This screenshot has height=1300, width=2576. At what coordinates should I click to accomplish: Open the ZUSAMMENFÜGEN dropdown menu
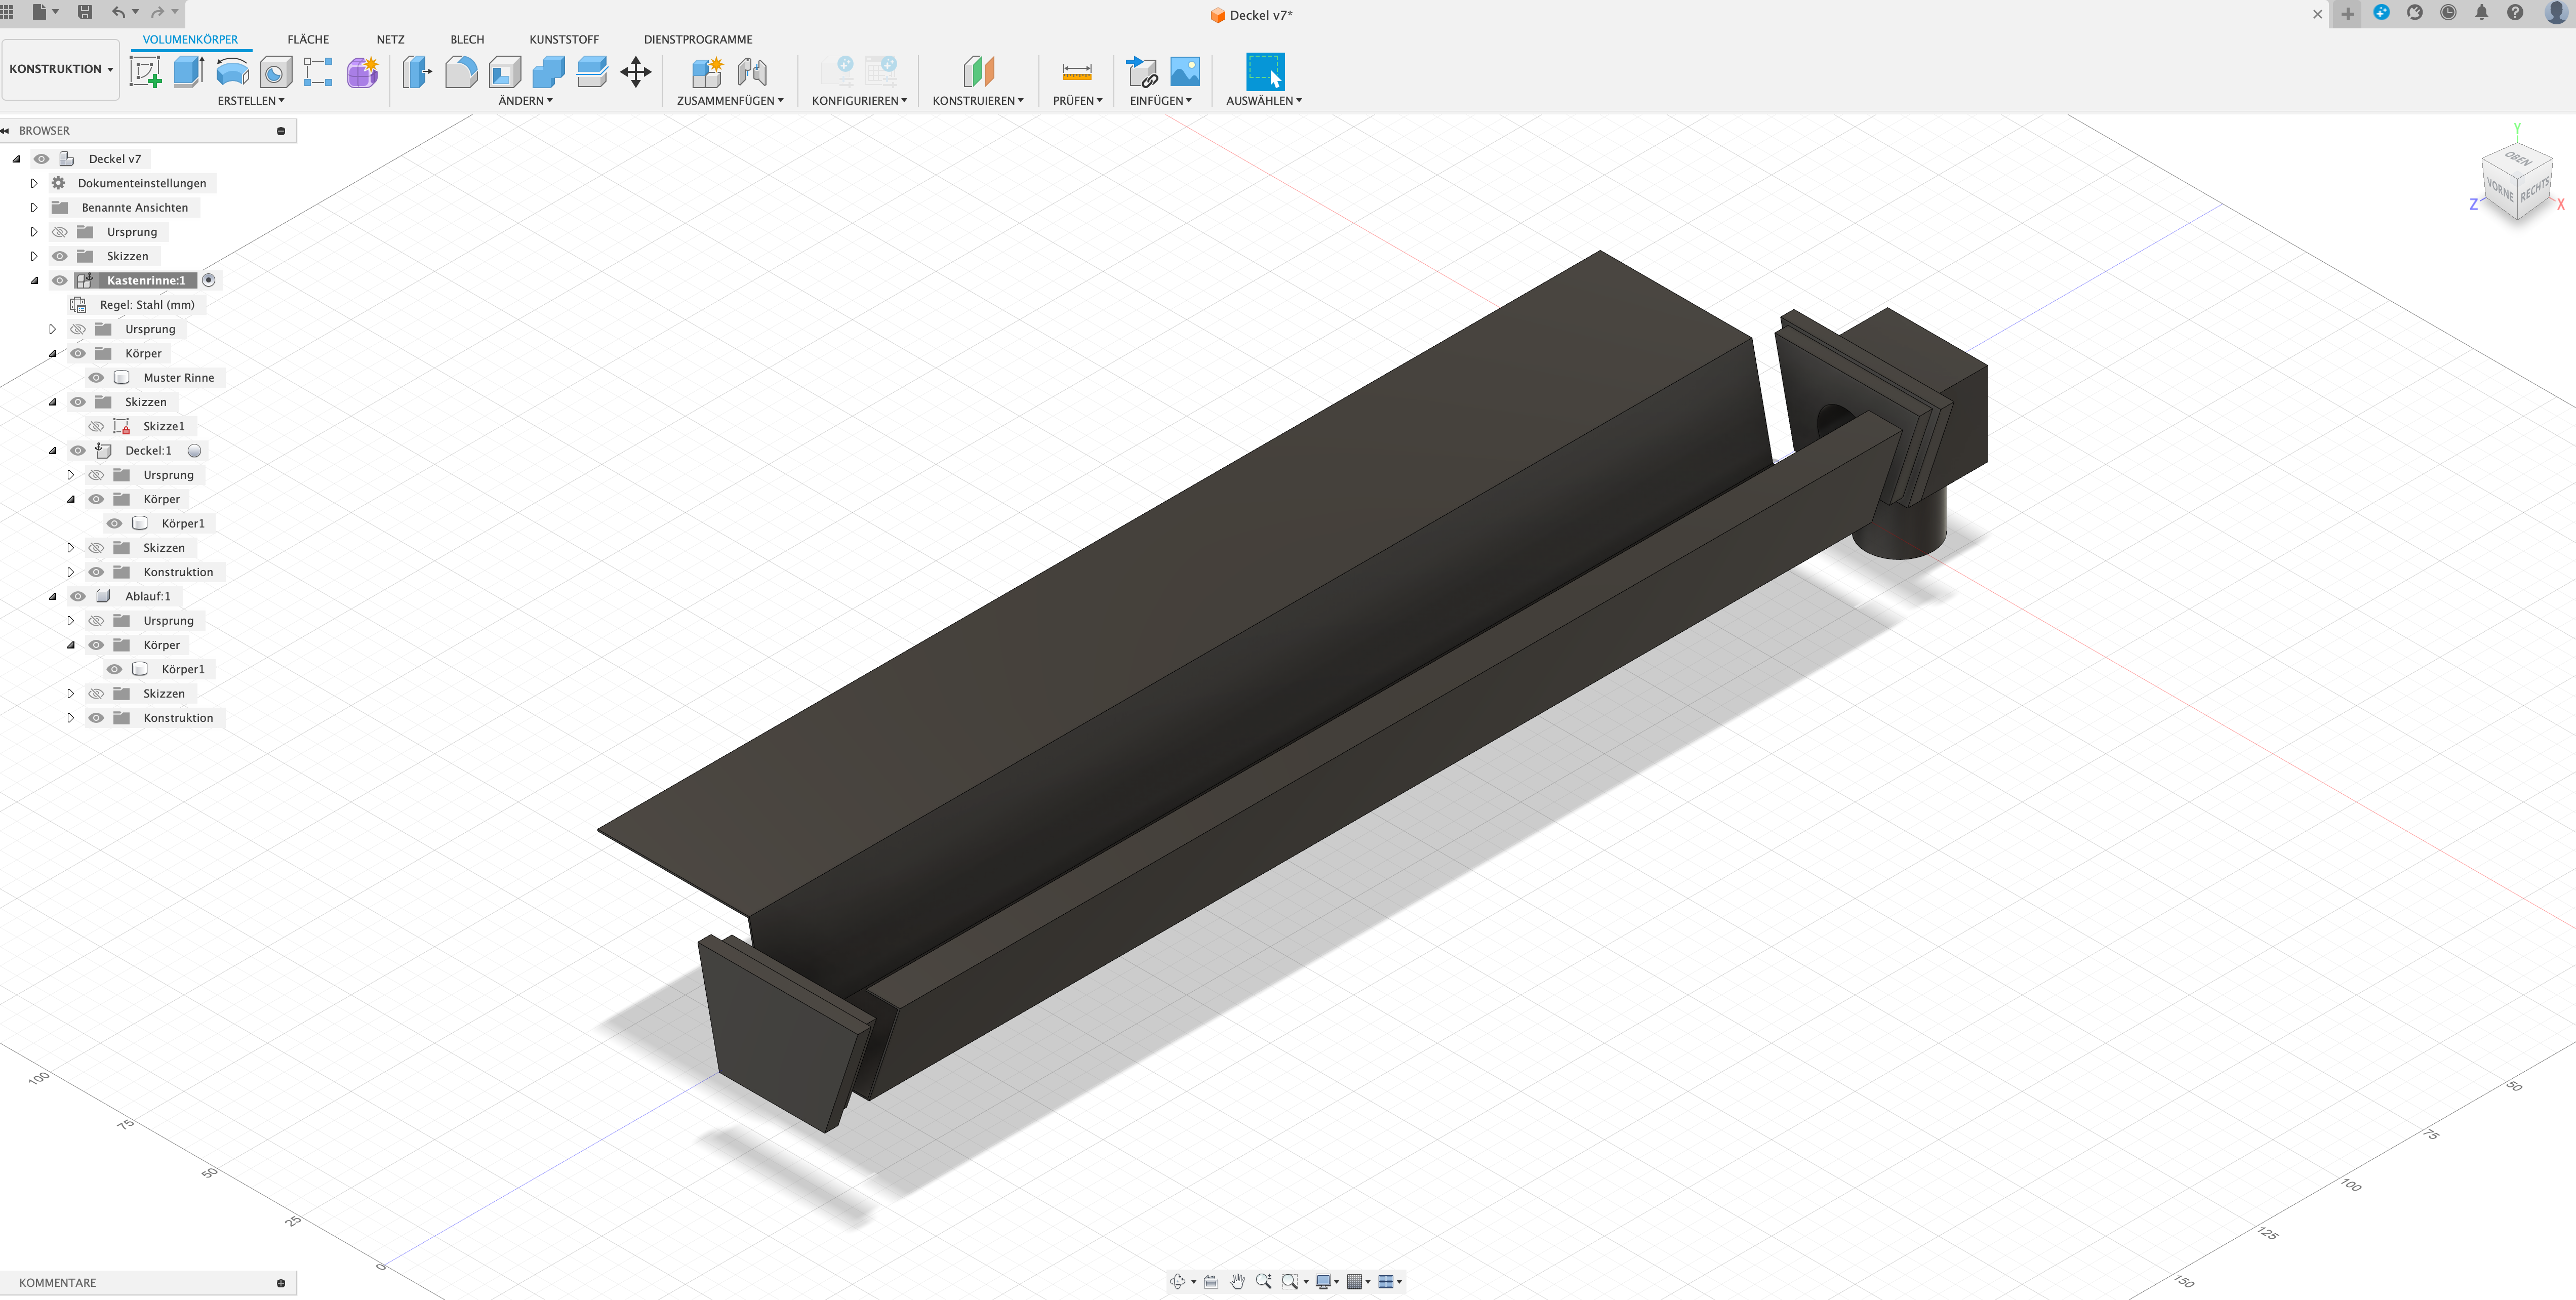[x=730, y=100]
